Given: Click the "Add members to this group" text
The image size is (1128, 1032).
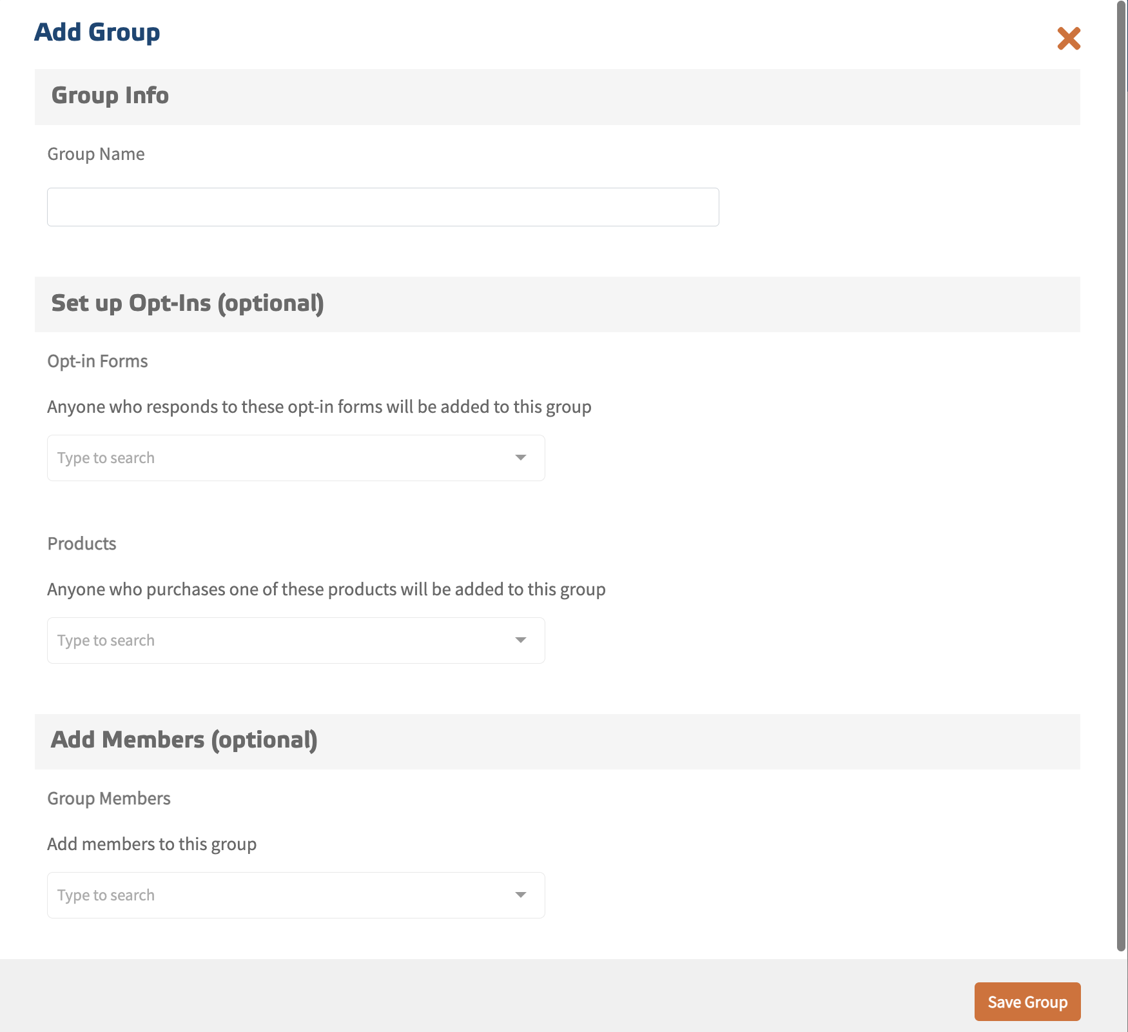Looking at the screenshot, I should tap(151, 844).
